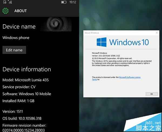
Task: Tap the battery indicator icon
Action: (64, 2)
